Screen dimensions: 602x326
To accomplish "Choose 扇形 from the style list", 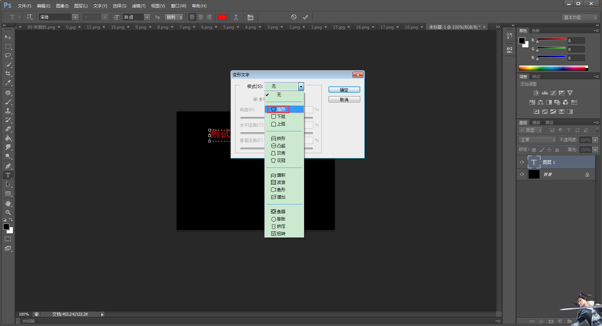I will tap(281, 109).
